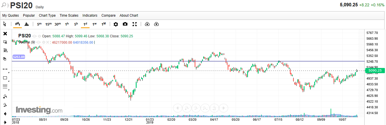Click the symbol search magnifier beside PSI20
Viewport: 386px width, 125px height.
[x=4, y=5]
